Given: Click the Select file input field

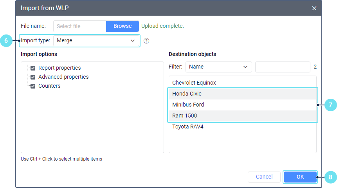Looking at the screenshot, I should [80, 26].
